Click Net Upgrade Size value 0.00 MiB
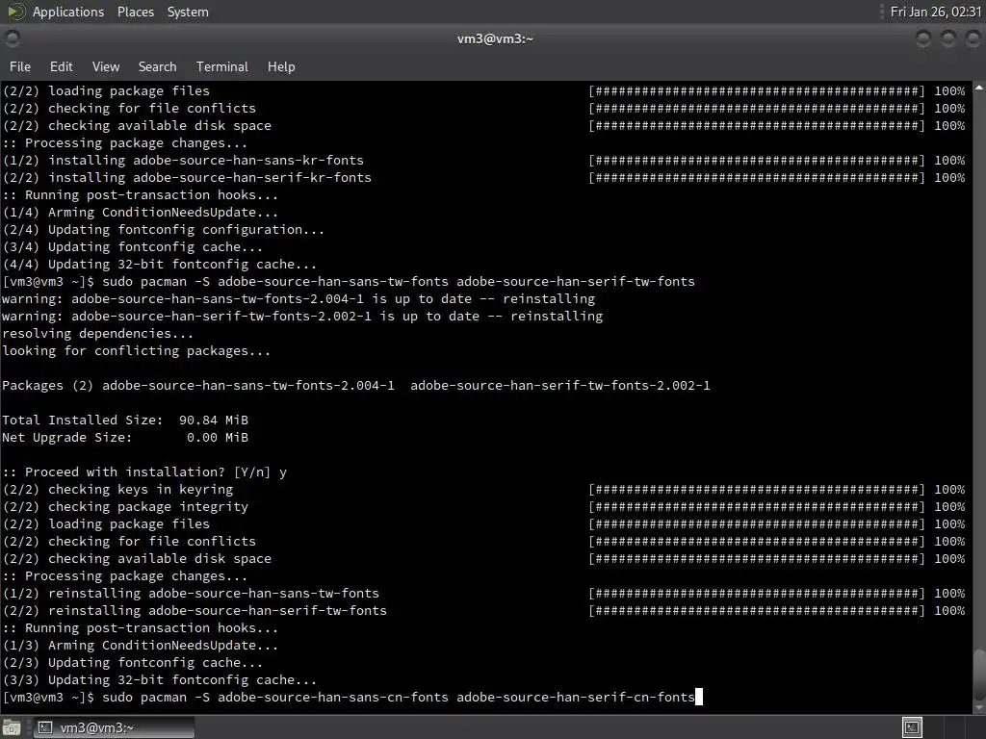 click(x=217, y=438)
